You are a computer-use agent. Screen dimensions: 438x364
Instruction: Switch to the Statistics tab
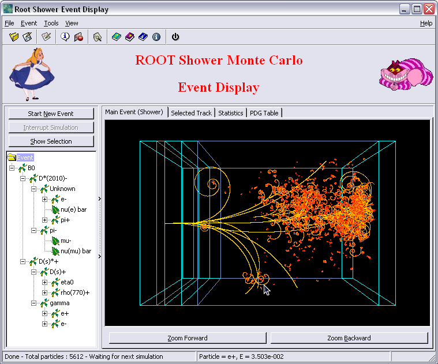pyautogui.click(x=230, y=113)
